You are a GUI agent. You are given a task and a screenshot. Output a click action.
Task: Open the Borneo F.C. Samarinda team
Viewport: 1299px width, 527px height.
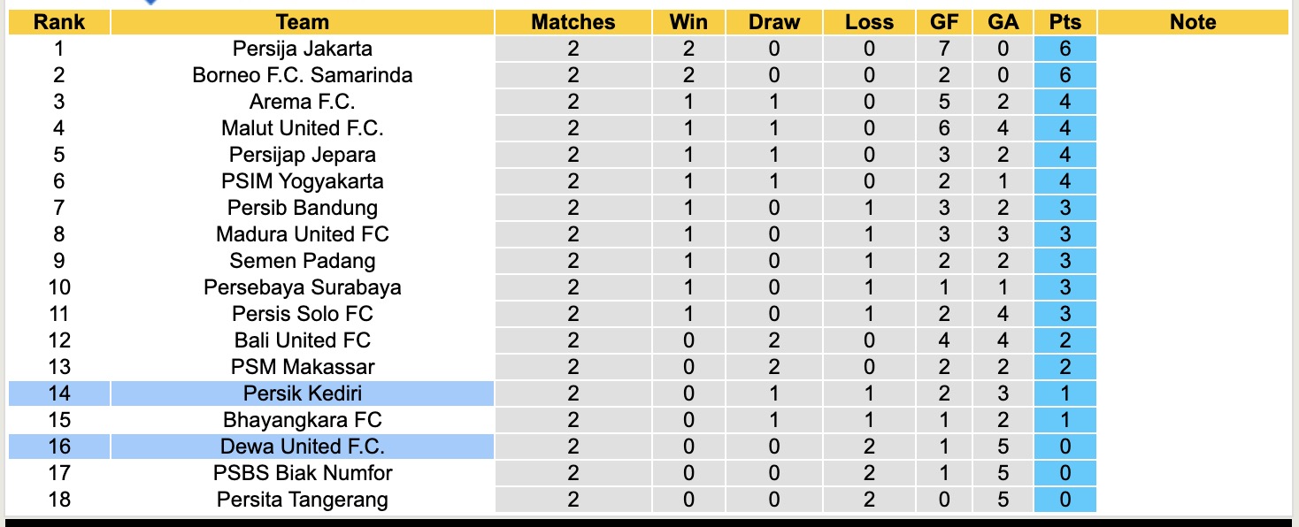click(x=303, y=75)
